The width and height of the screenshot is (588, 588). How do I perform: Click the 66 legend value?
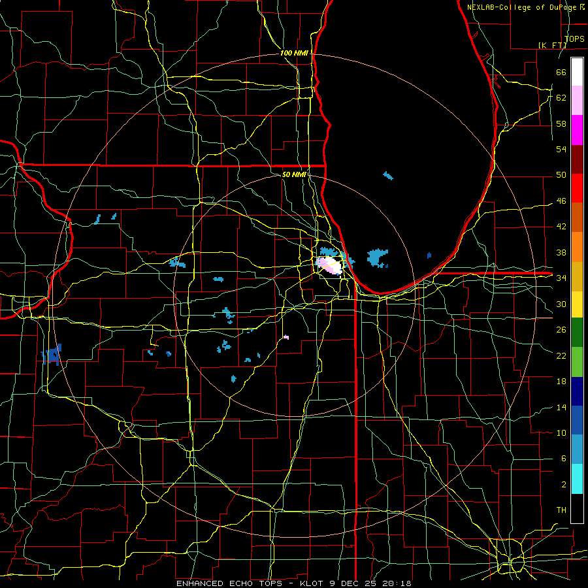click(x=561, y=72)
